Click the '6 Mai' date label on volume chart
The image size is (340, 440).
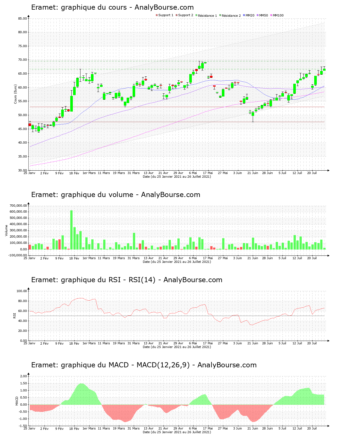193,258
